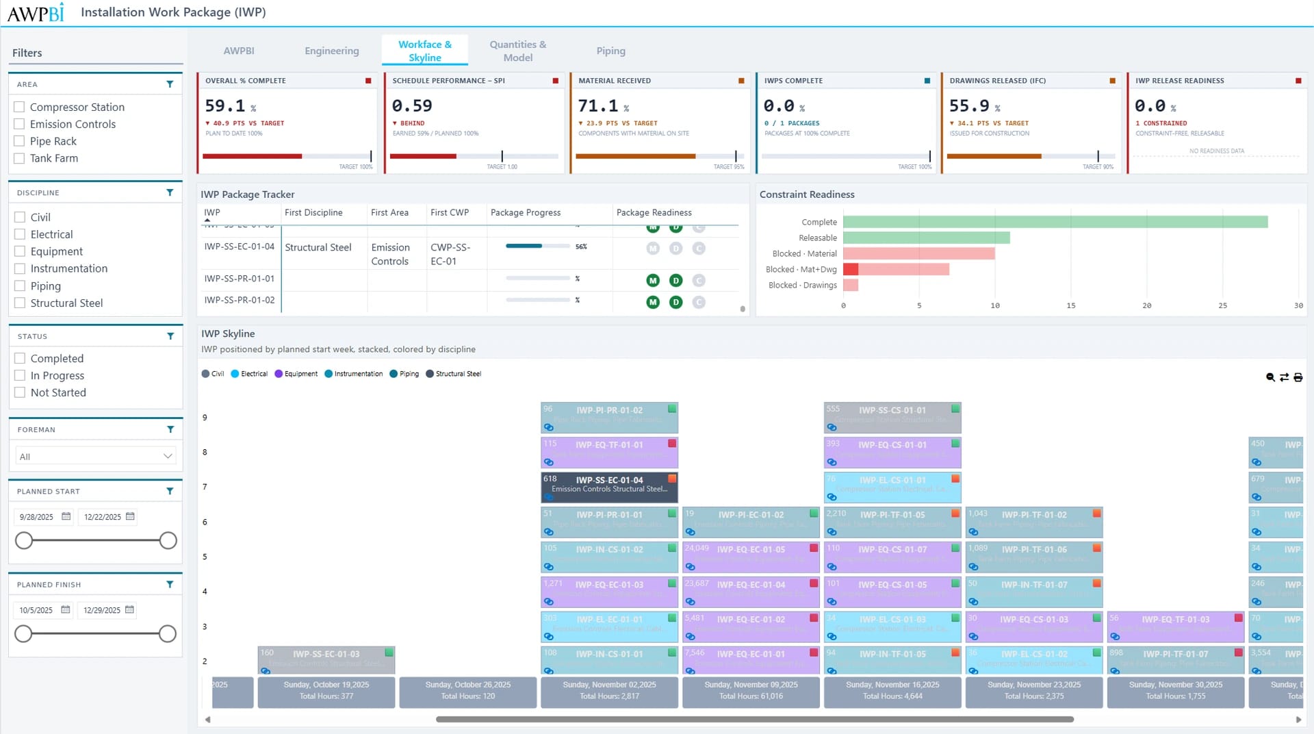Click the M readiness badge for IWP-SS-EC-01-04
The height and width of the screenshot is (734, 1314).
click(x=653, y=248)
